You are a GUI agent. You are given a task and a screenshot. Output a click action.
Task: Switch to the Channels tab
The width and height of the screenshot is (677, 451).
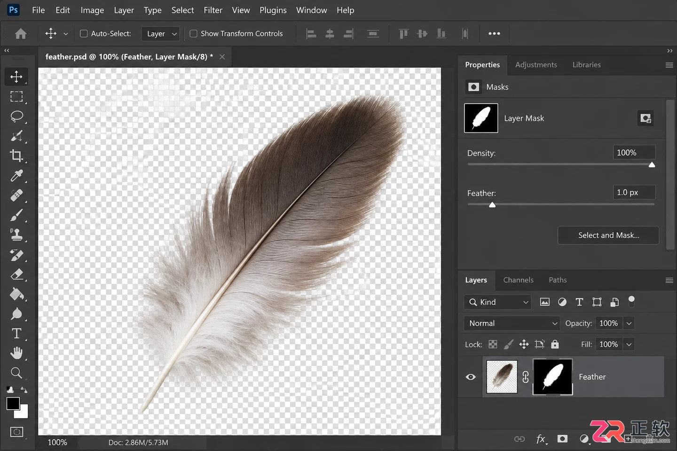click(518, 280)
